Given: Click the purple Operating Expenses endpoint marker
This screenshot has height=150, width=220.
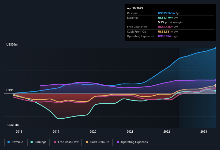Looking at the screenshot, I should pyautogui.click(x=215, y=80).
